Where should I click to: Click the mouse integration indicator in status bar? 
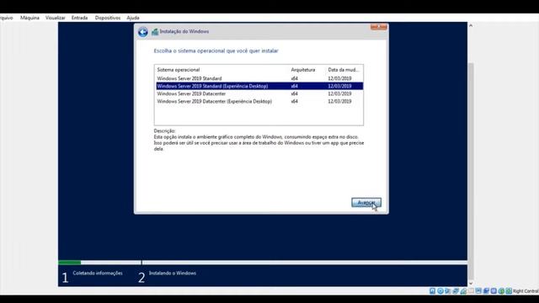click(502, 291)
